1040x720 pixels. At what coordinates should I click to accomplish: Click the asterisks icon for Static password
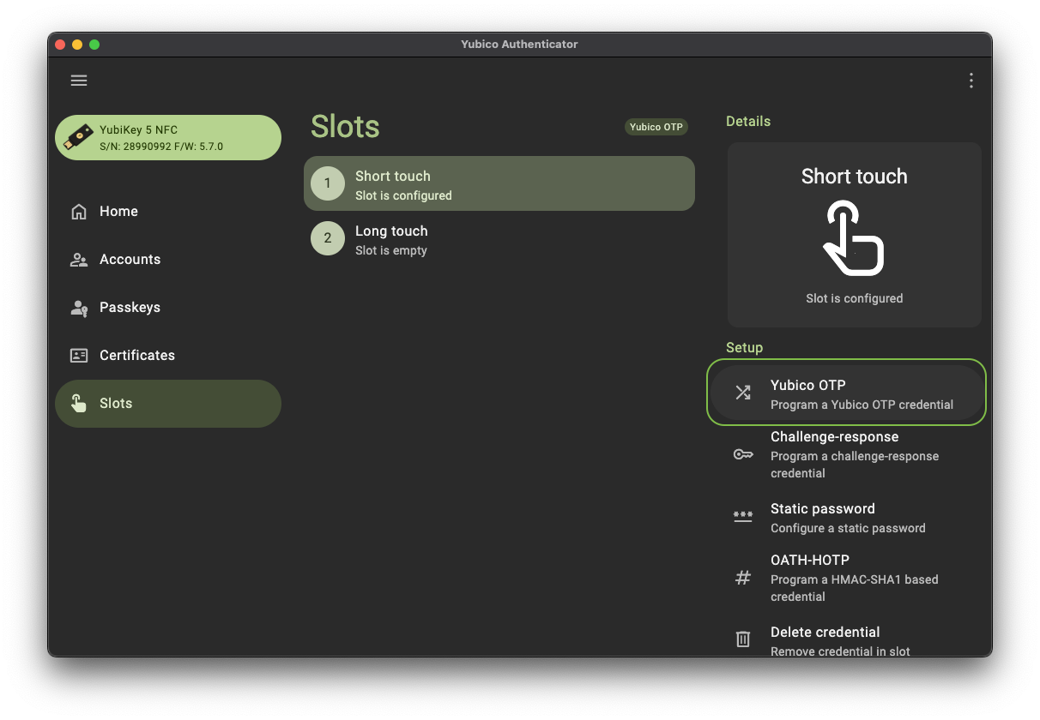pyautogui.click(x=743, y=516)
